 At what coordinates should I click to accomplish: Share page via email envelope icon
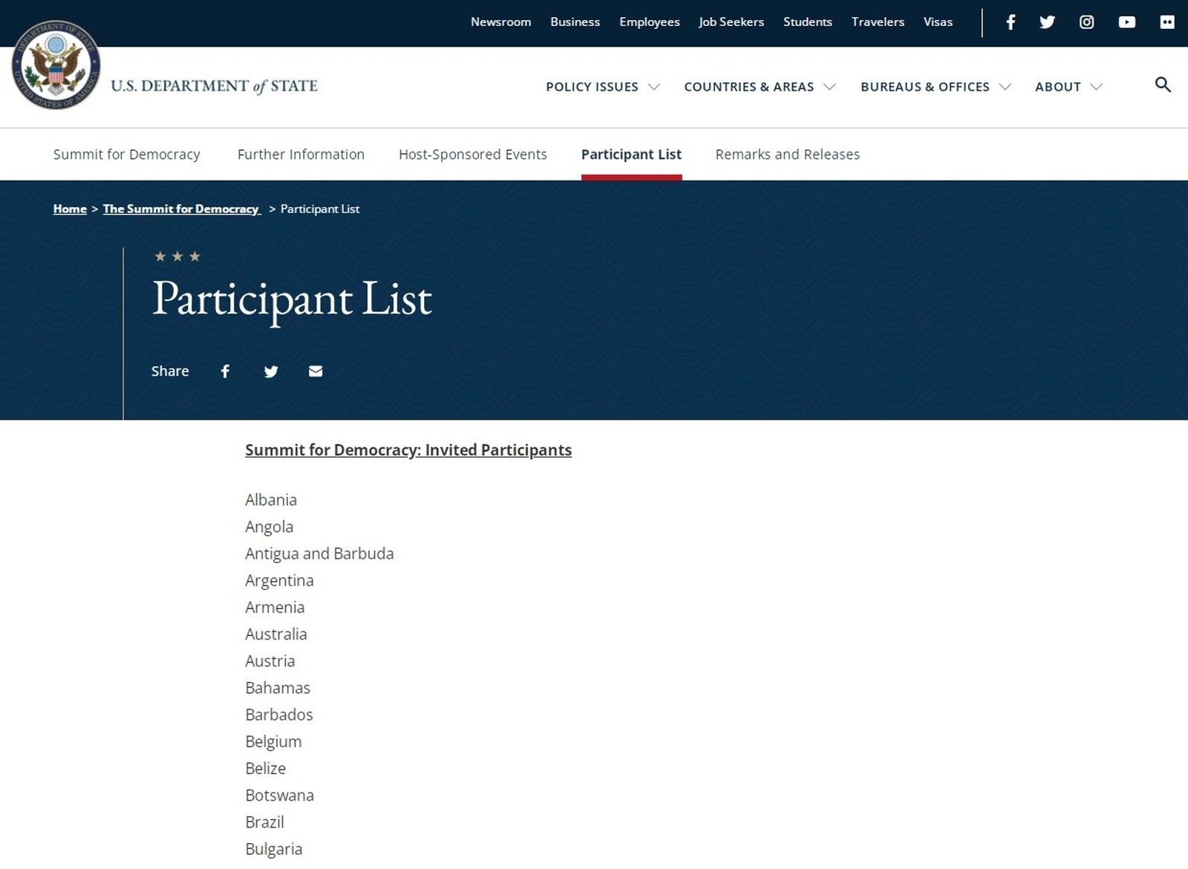[316, 371]
